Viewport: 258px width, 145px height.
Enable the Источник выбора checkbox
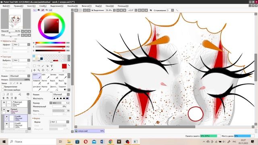[3, 90]
